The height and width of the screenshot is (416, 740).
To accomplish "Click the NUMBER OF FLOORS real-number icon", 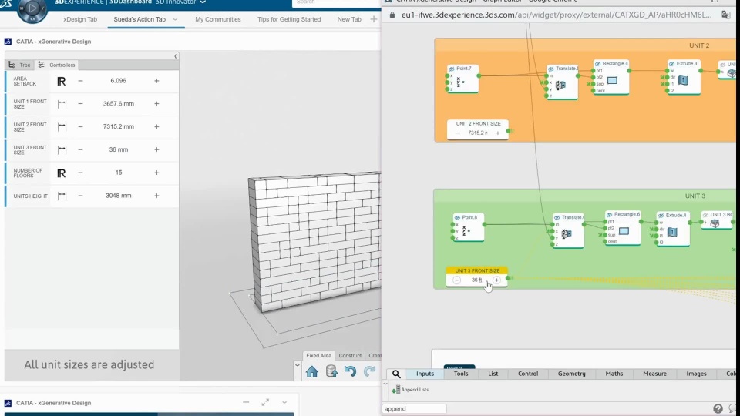I will click(x=62, y=173).
